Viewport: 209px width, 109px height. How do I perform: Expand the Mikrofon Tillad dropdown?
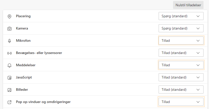click(181, 40)
